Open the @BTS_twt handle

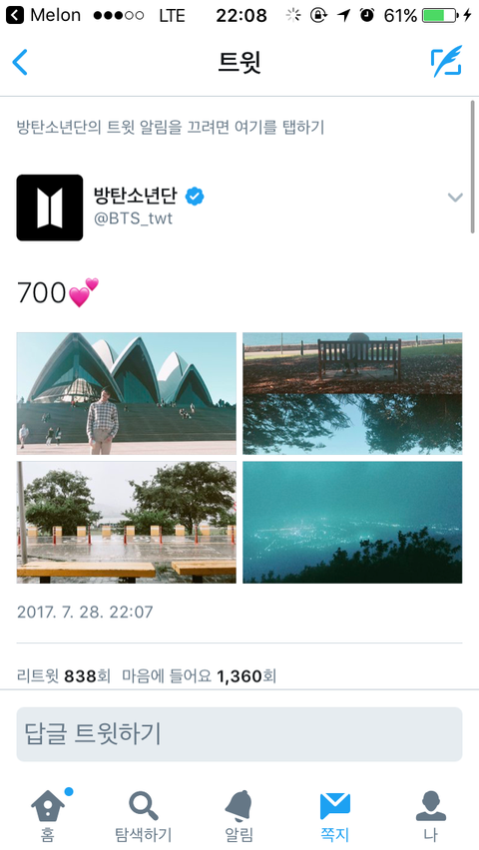[x=133, y=218]
